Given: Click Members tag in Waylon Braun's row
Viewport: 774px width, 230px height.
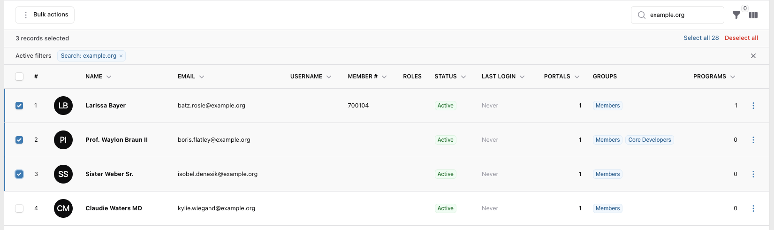Looking at the screenshot, I should pos(607,140).
